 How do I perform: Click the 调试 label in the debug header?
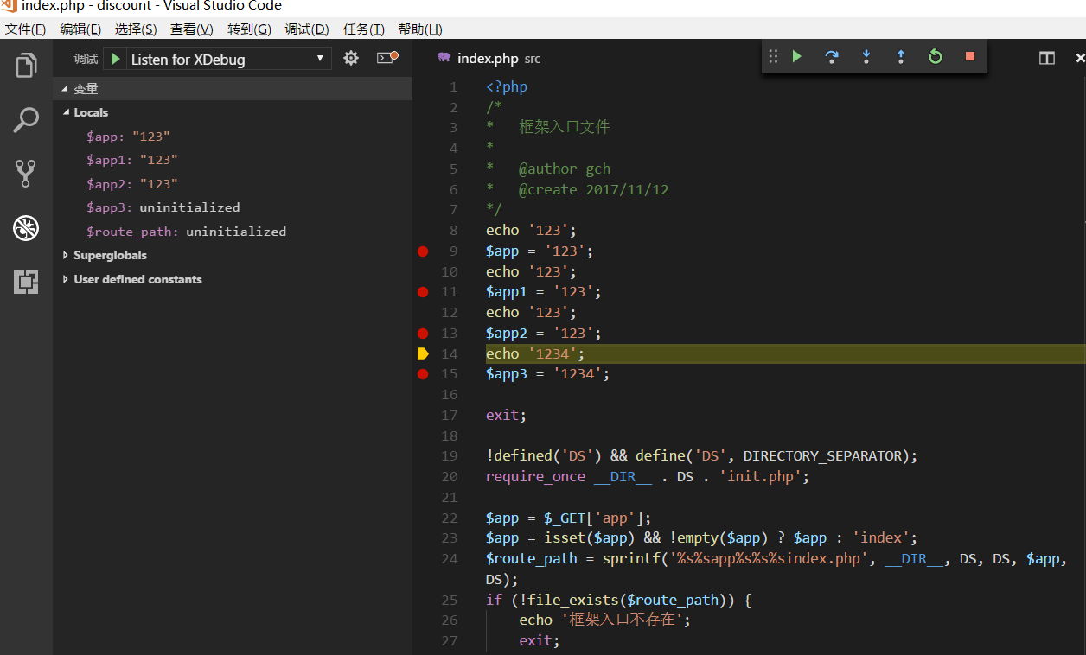point(86,59)
